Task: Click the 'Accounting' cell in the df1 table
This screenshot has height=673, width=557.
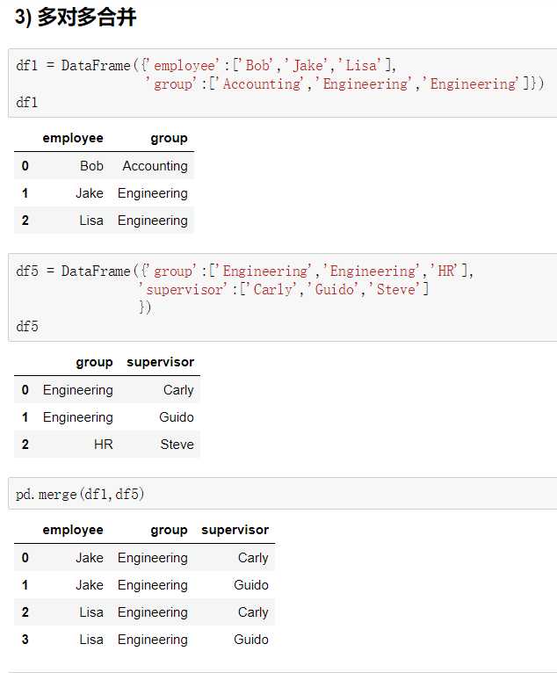Action: click(x=155, y=166)
